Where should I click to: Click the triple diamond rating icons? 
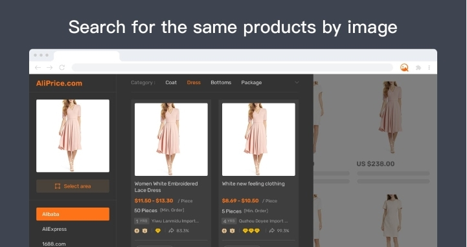click(251, 231)
